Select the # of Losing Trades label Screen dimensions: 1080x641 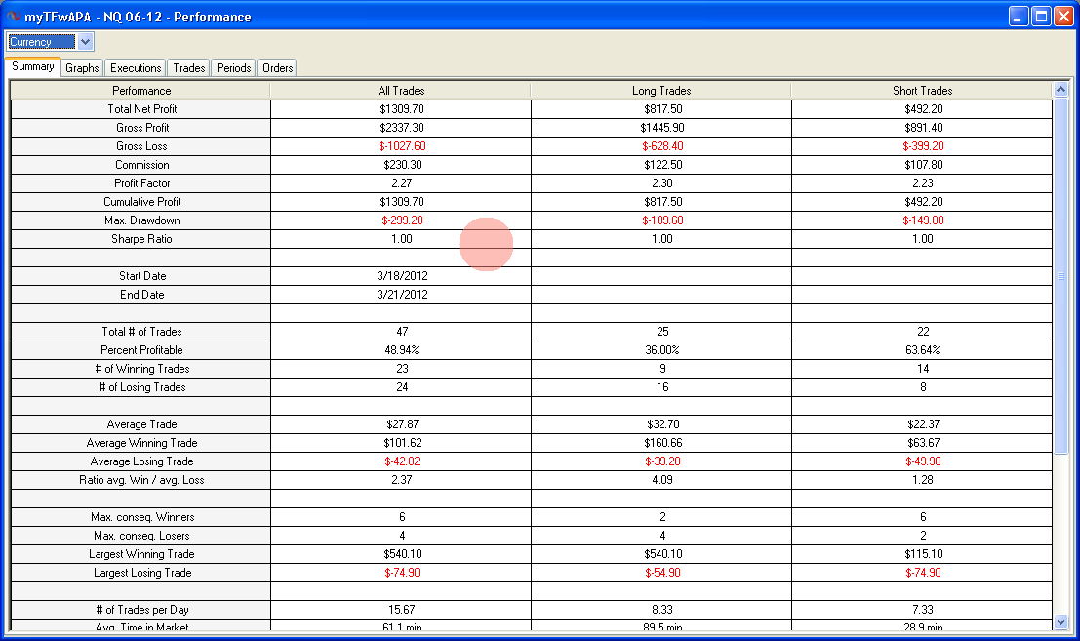coord(141,387)
